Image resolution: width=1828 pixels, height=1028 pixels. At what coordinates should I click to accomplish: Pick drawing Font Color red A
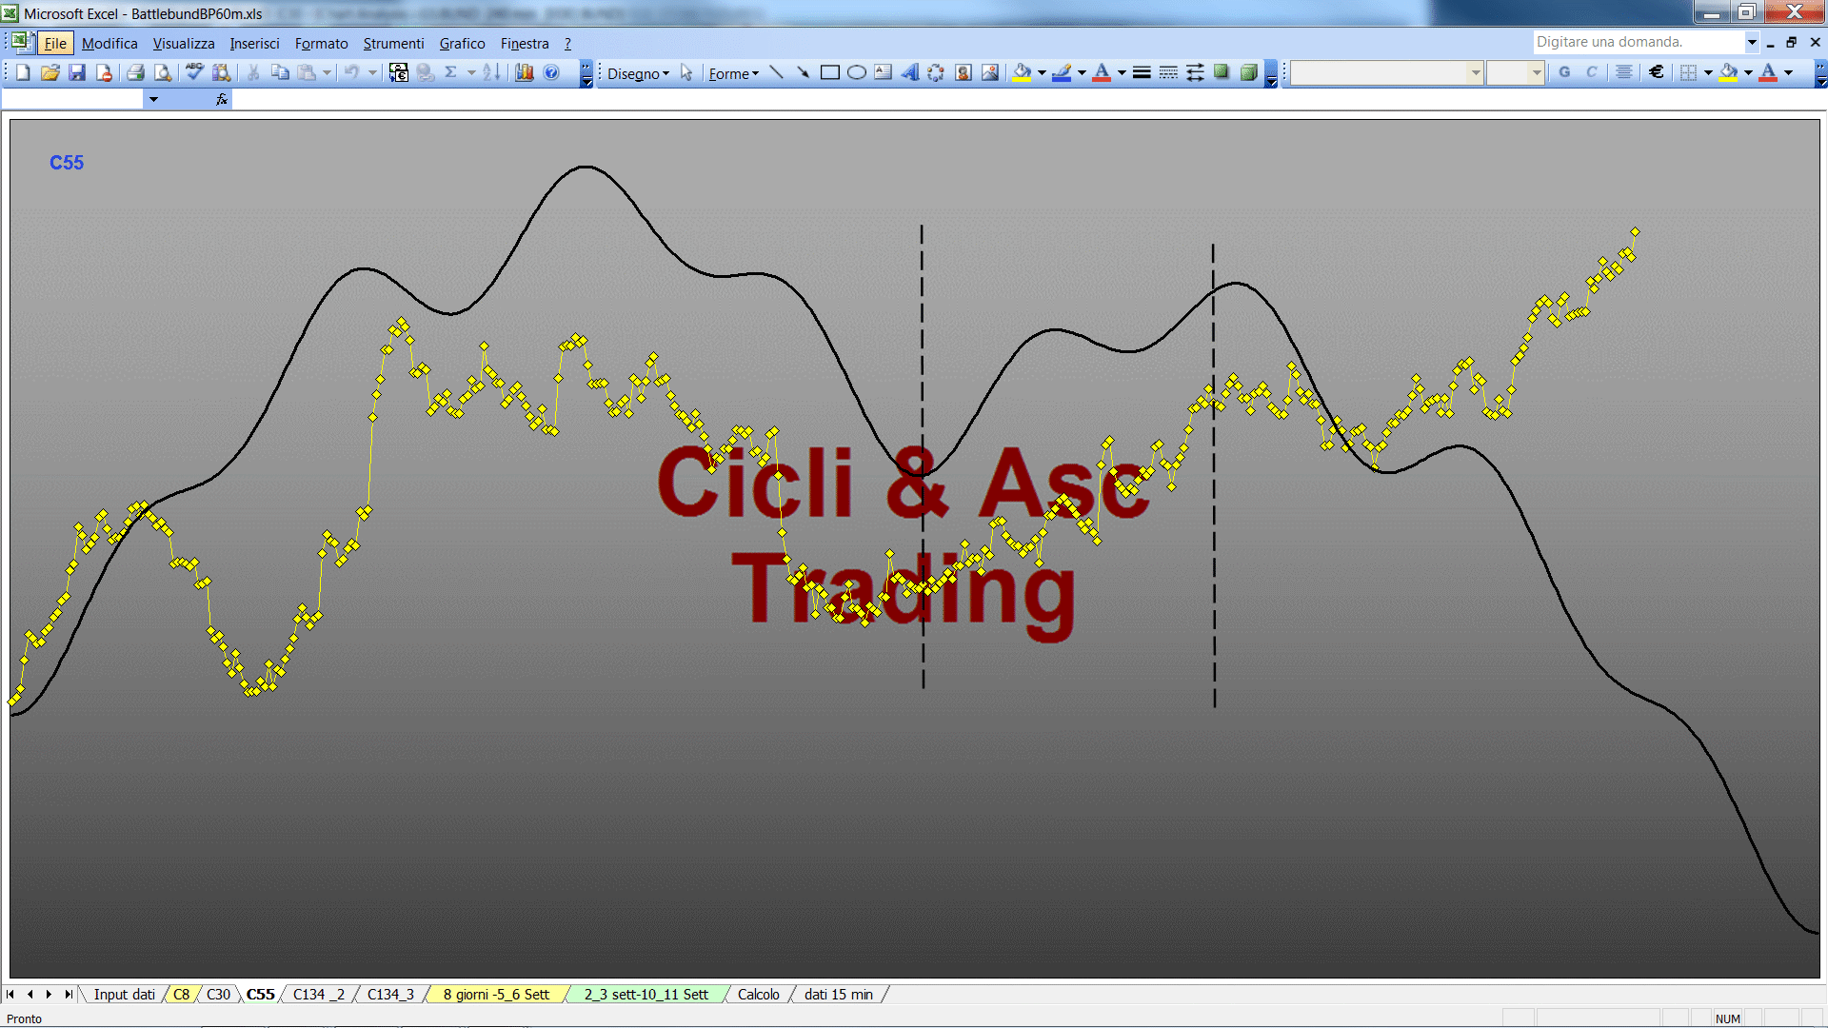pos(1102,72)
